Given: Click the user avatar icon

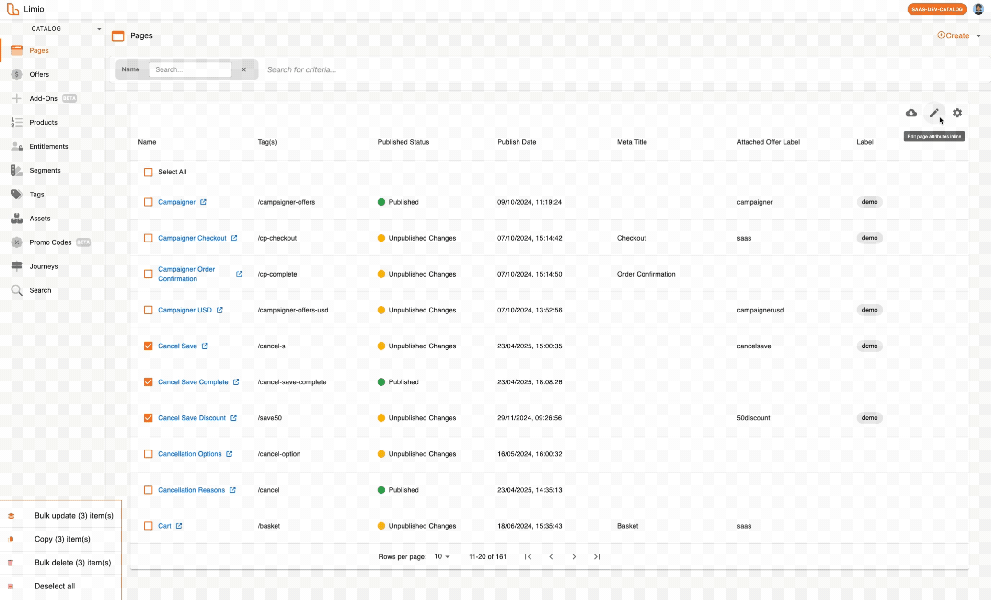Looking at the screenshot, I should [x=978, y=9].
